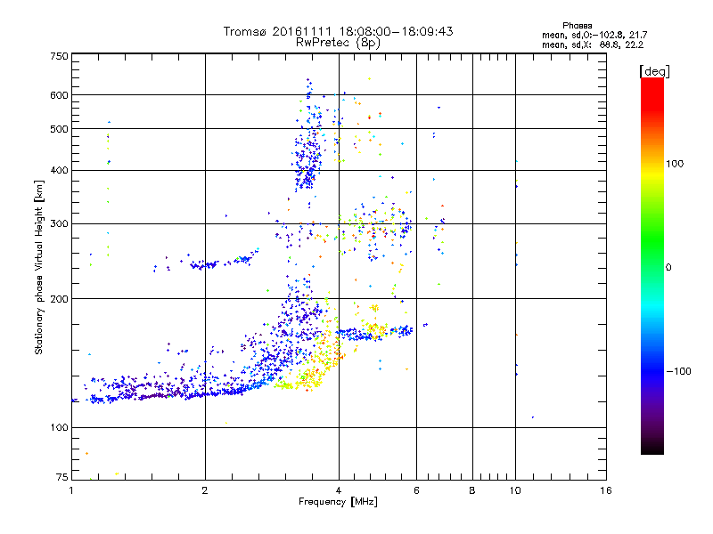Click the y-axis tick label '750'
The image size is (713, 534).
point(59,56)
